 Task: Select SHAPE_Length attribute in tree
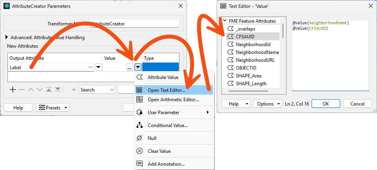[x=253, y=84]
